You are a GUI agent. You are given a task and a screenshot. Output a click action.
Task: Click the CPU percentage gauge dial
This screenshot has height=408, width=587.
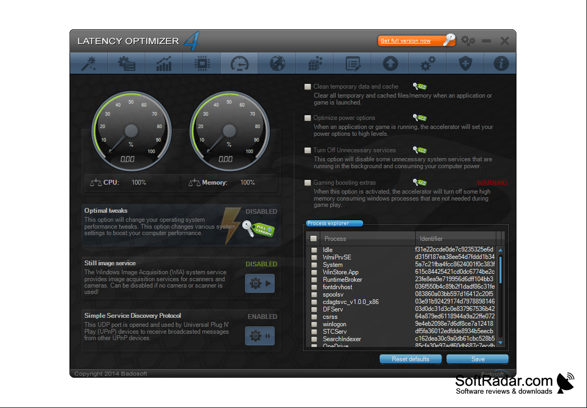click(132, 131)
